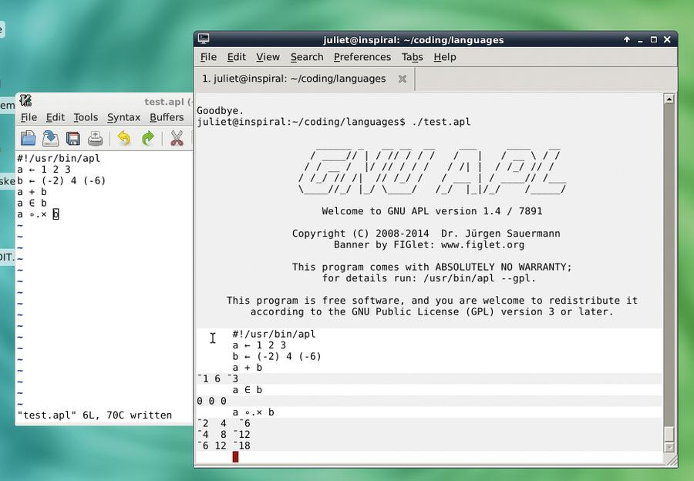Save the file with gVim floppy disk icon
Screen dimensions: 694x481
click(73, 139)
